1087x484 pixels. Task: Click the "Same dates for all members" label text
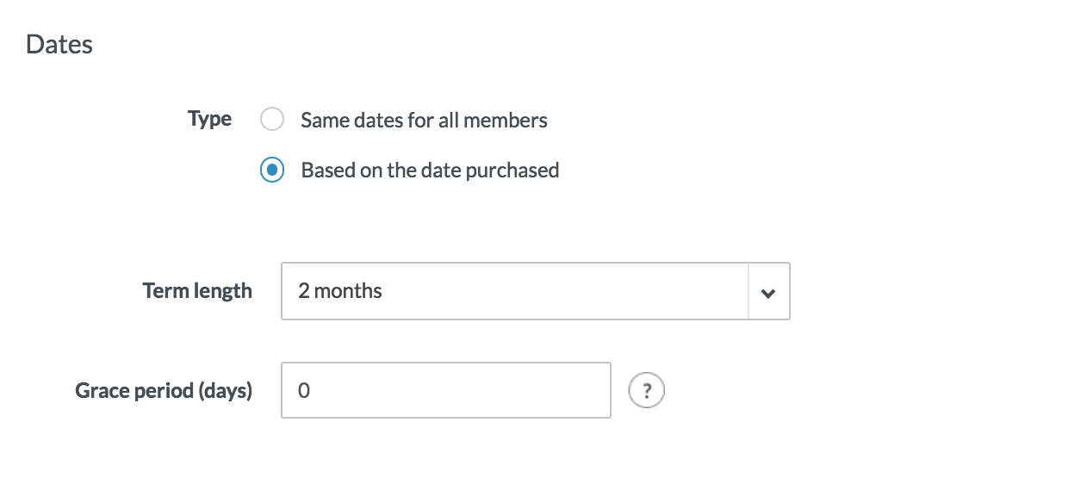click(x=424, y=120)
